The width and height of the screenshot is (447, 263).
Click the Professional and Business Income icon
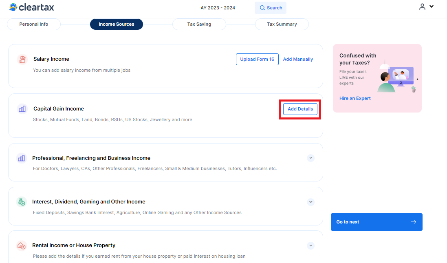pyautogui.click(x=21, y=158)
